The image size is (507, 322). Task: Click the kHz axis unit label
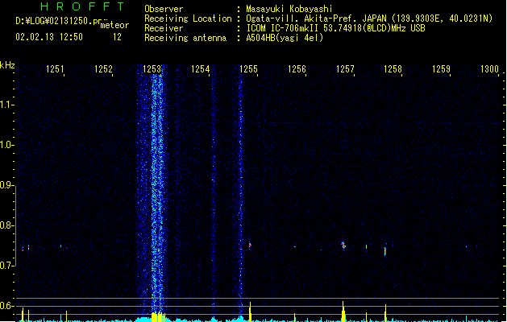click(x=7, y=65)
